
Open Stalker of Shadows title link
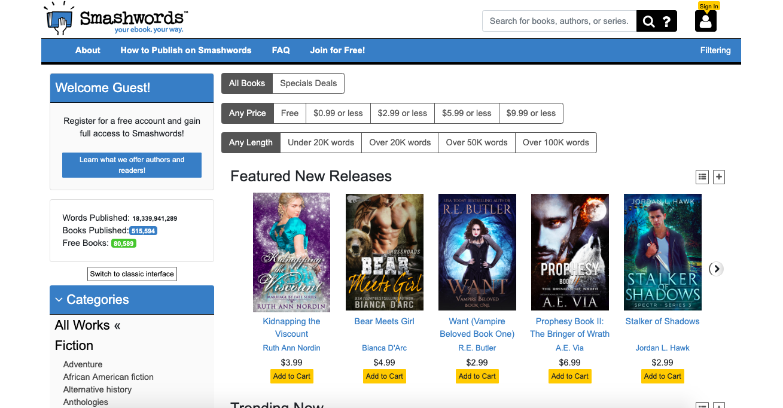pos(663,321)
